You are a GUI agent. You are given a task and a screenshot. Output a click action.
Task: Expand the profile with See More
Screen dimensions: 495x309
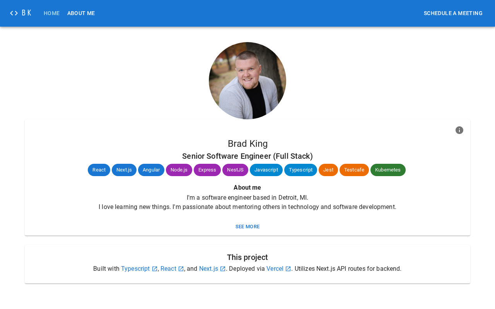[247, 227]
